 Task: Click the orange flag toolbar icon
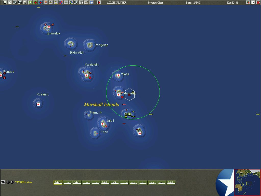click(x=46, y=3)
